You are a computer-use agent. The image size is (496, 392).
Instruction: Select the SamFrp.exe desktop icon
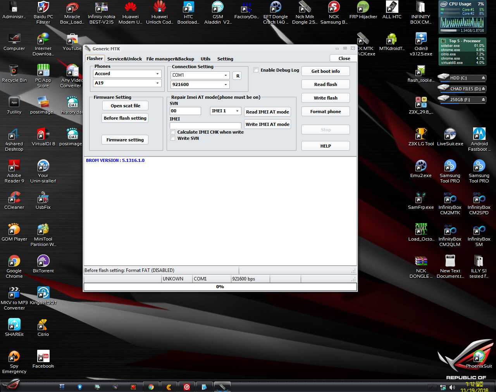421,201
